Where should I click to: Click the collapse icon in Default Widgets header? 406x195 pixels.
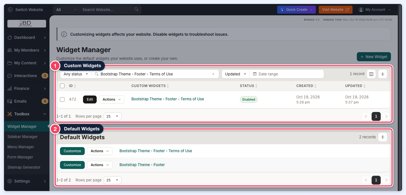coord(383,137)
